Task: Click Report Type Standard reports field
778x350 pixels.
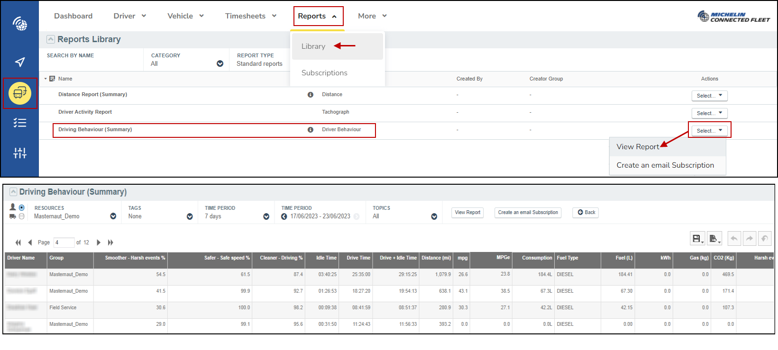Action: point(259,60)
